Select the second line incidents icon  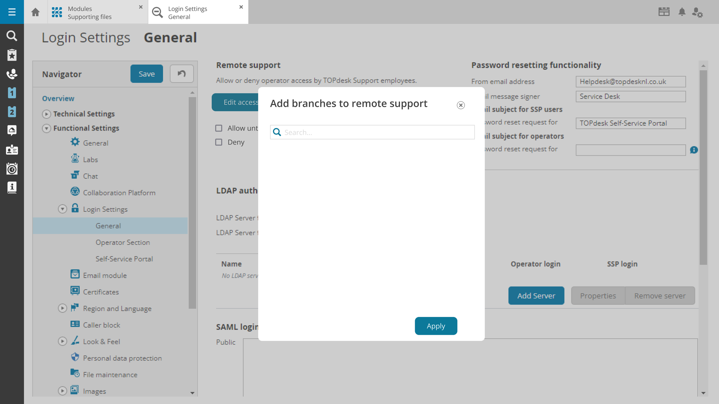(12, 111)
